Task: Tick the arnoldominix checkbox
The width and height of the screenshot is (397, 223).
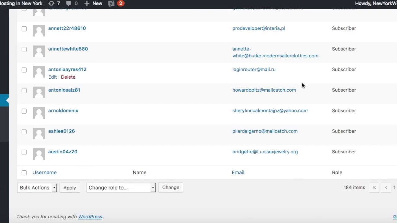Action: (24, 111)
